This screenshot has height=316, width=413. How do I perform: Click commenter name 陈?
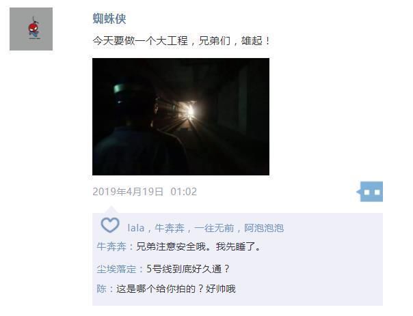[101, 289]
